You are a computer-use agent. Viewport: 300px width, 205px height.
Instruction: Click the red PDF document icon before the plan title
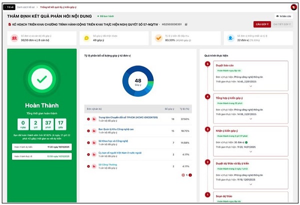coord(9,24)
